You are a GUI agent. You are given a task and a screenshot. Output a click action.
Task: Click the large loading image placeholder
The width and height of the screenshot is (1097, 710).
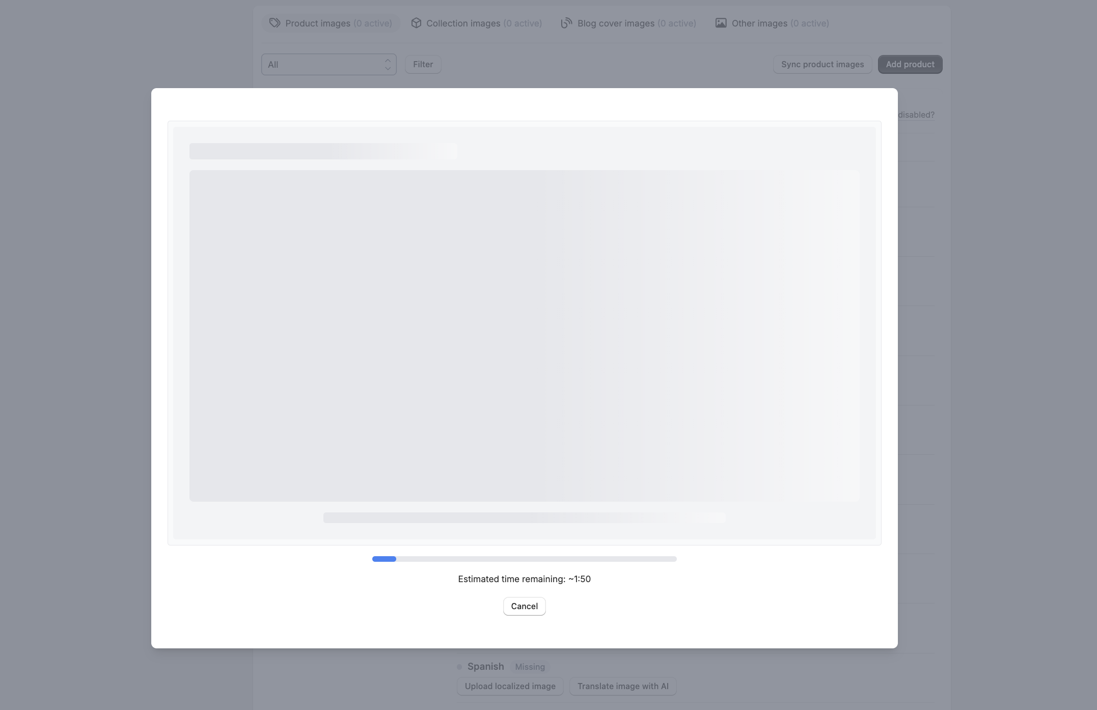(x=524, y=336)
